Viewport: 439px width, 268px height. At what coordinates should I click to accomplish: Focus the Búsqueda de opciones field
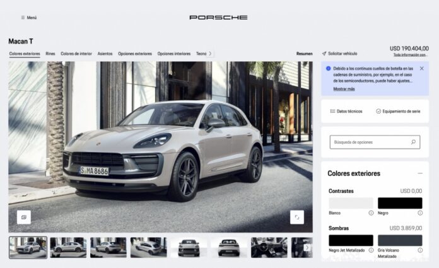375,142
